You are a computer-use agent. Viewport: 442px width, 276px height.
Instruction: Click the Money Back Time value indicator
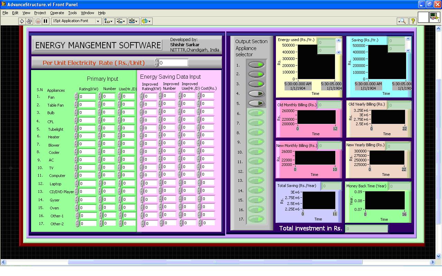[x=400, y=186]
